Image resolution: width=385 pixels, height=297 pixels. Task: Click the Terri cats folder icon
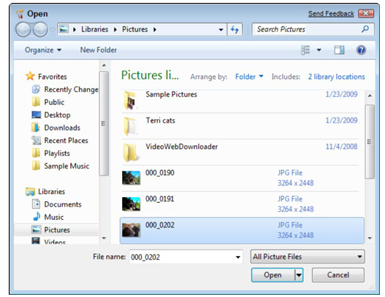(130, 126)
